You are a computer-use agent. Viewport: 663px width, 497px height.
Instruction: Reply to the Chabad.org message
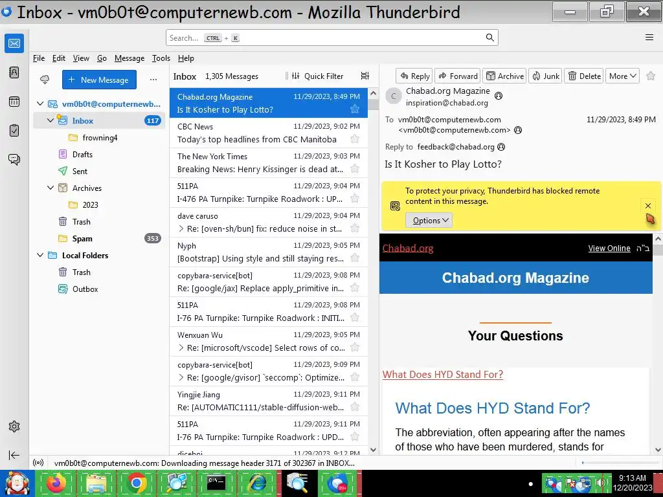pos(414,76)
